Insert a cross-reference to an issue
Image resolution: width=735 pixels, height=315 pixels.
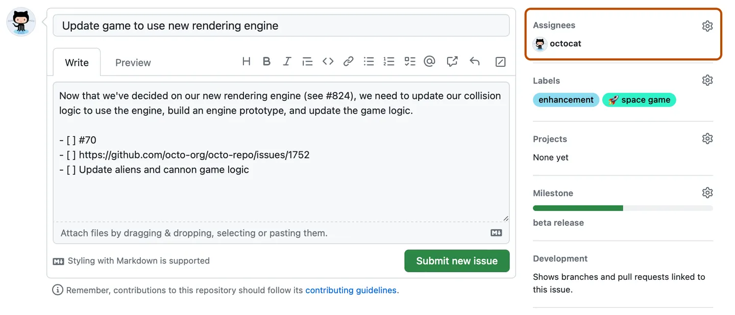click(x=452, y=62)
